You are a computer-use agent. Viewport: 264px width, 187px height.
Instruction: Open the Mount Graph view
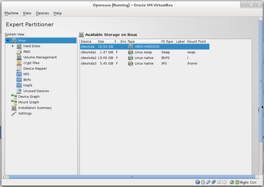[x=29, y=102]
